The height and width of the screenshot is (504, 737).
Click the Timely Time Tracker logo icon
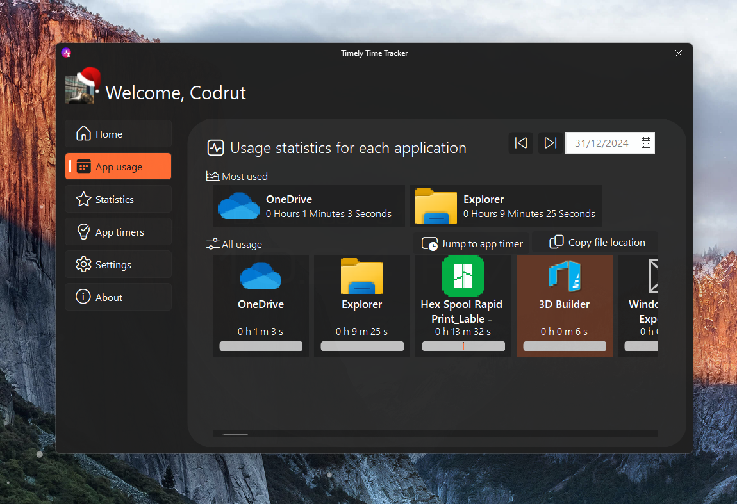click(66, 53)
